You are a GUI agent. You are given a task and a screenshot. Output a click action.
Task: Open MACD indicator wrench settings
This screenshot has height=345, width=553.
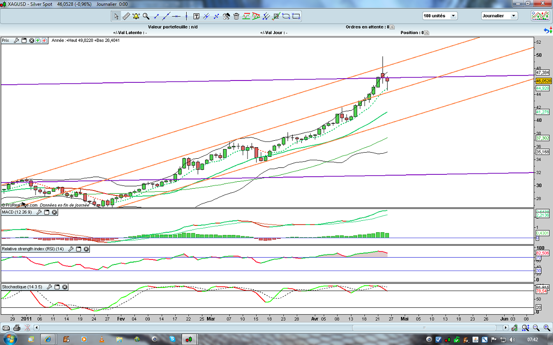(x=39, y=212)
